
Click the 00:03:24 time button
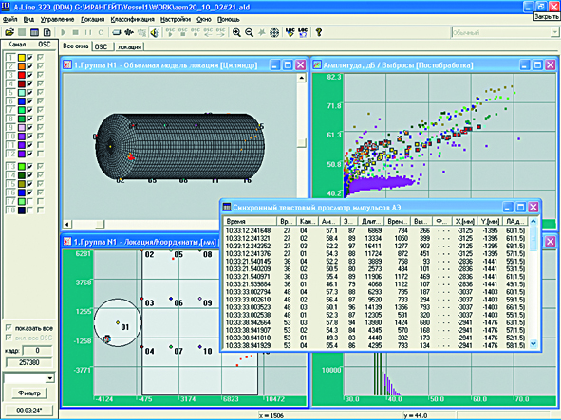pos(29,411)
